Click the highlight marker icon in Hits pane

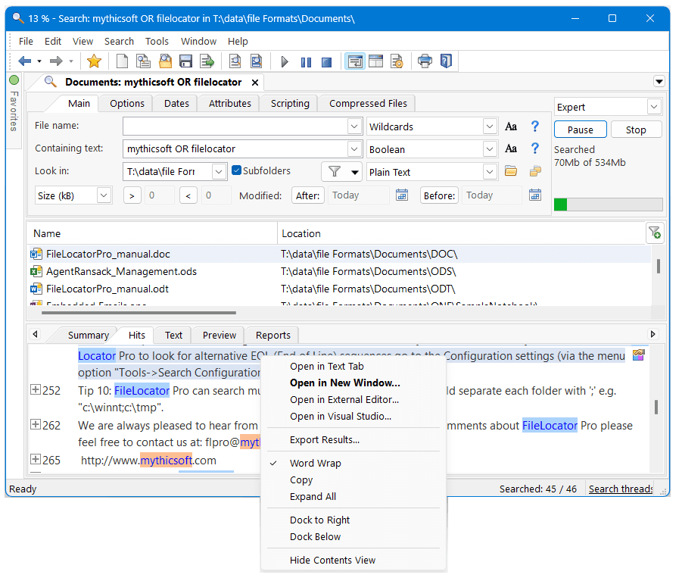pyautogui.click(x=639, y=355)
